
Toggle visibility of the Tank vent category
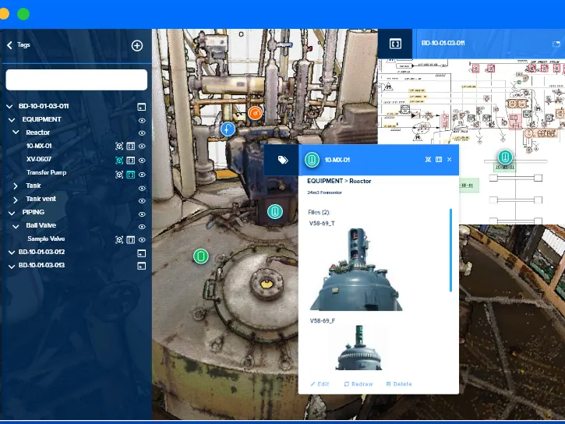click(142, 201)
